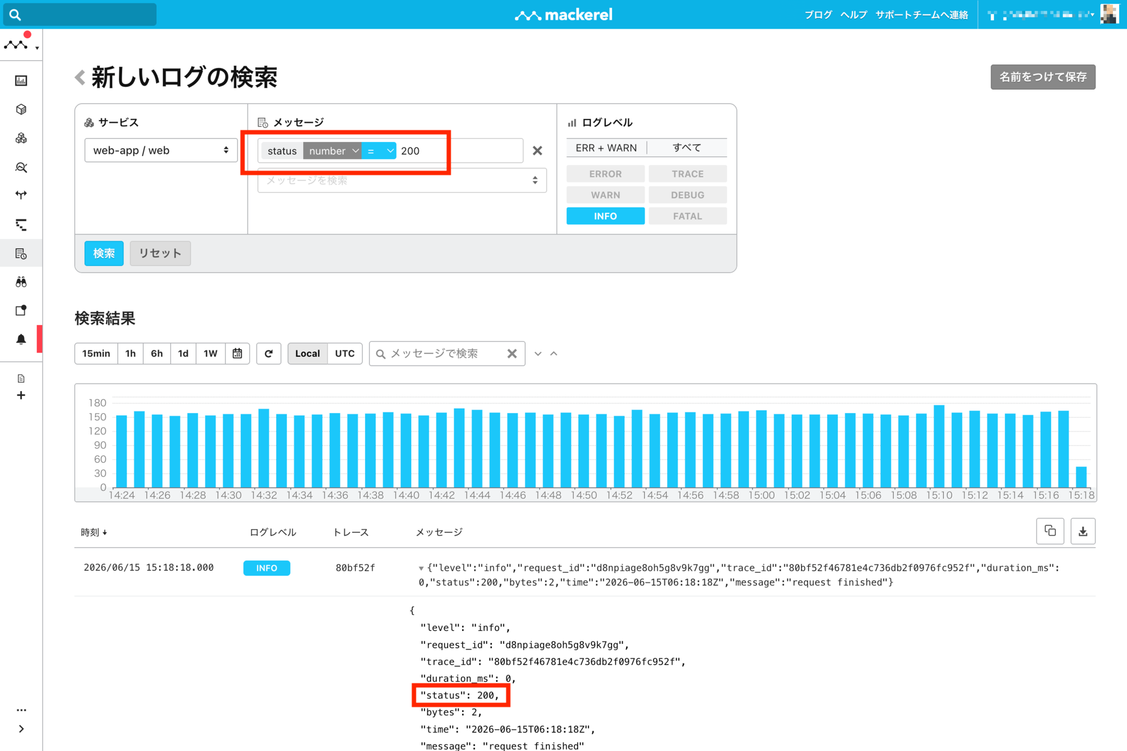Image resolution: width=1127 pixels, height=751 pixels.
Task: Go back via the title chevron
Action: [x=80, y=77]
